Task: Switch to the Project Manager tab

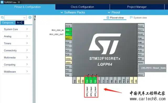Action: [137, 7]
